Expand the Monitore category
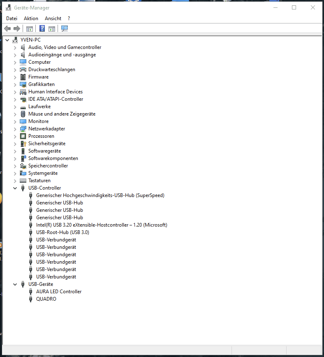The width and height of the screenshot is (324, 357). [15, 122]
